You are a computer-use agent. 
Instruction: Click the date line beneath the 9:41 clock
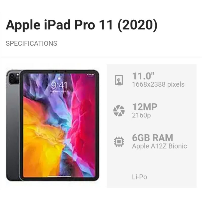59,91
